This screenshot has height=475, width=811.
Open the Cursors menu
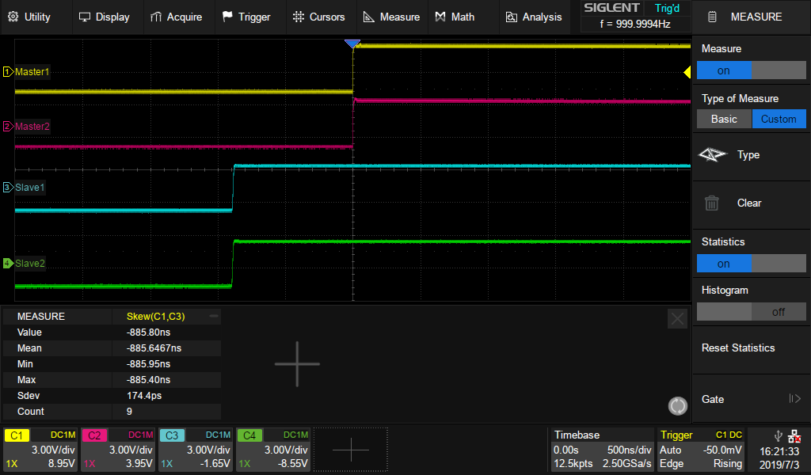pyautogui.click(x=318, y=17)
